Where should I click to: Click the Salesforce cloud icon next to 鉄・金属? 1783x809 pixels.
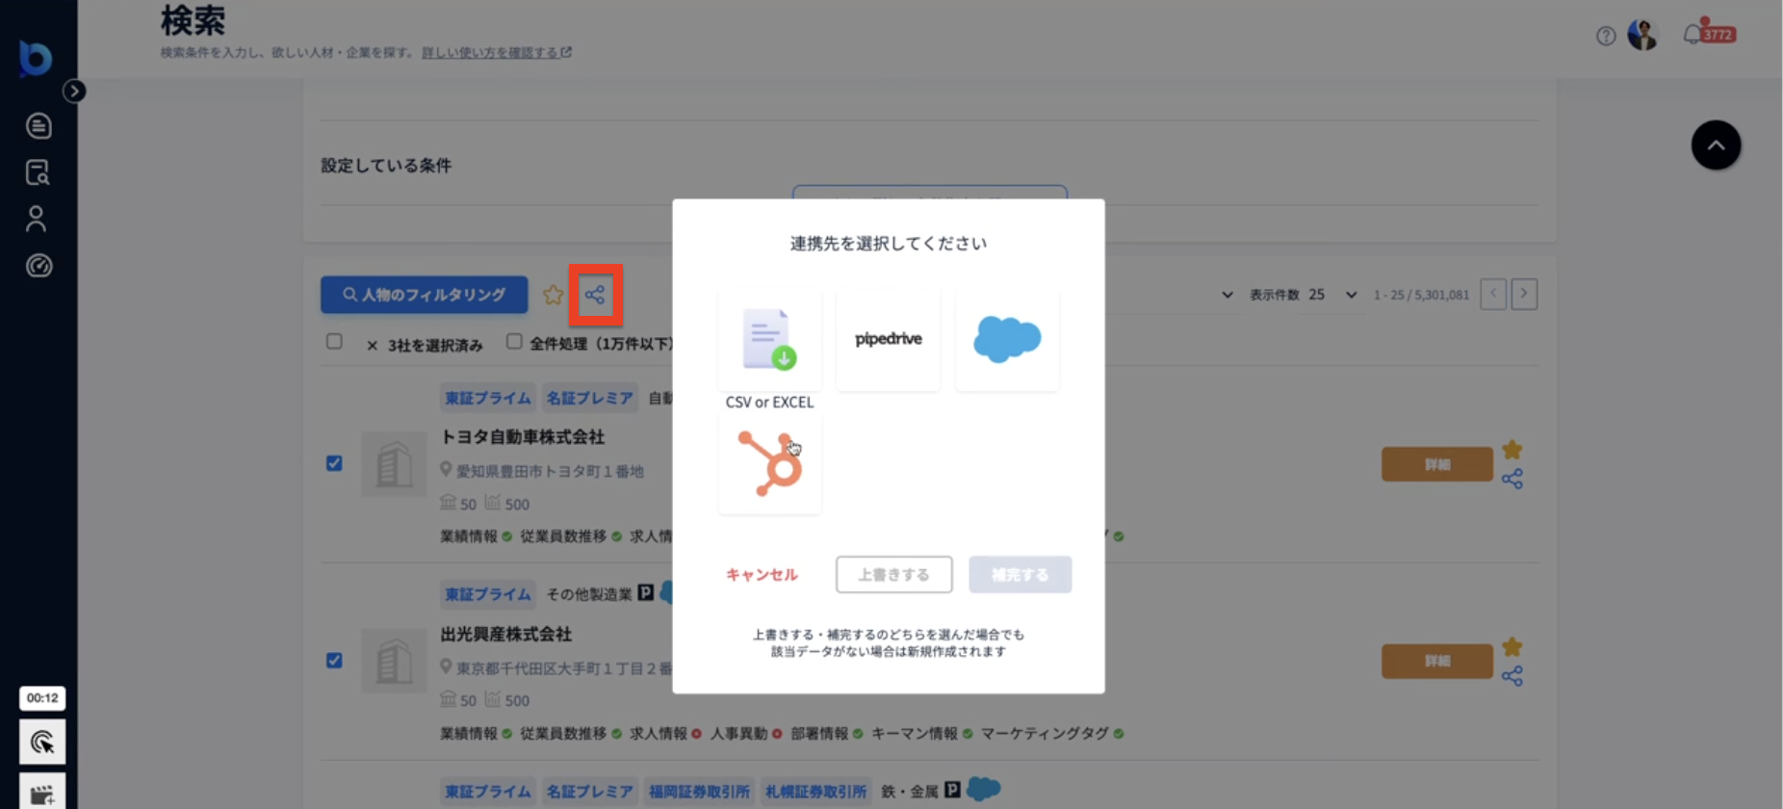tap(984, 790)
